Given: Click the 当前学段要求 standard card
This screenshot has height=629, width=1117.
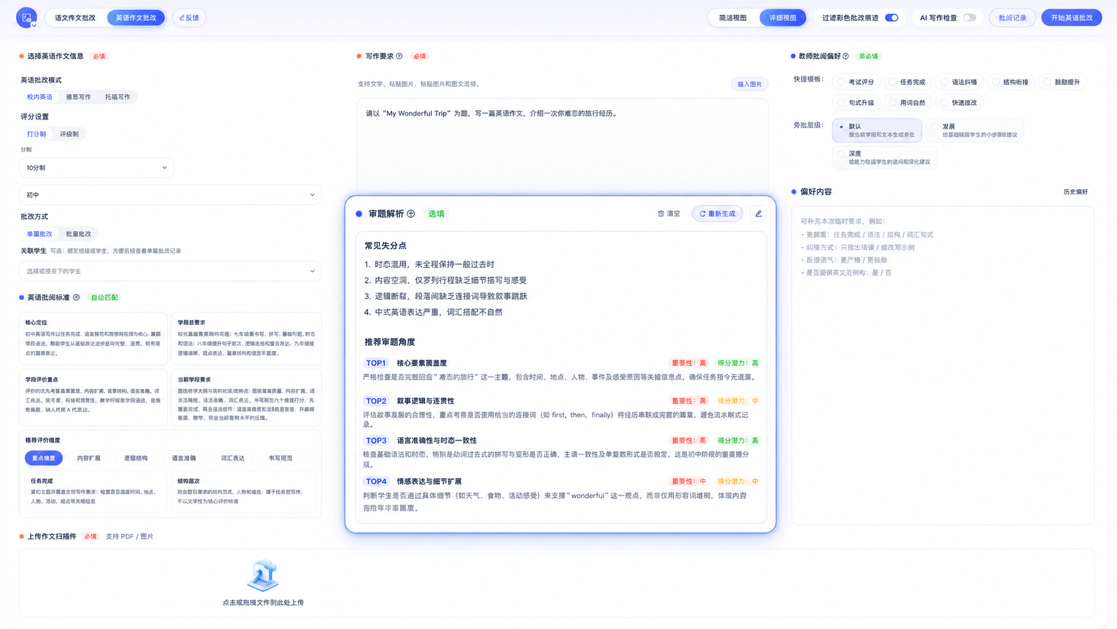Looking at the screenshot, I should pos(246,397).
